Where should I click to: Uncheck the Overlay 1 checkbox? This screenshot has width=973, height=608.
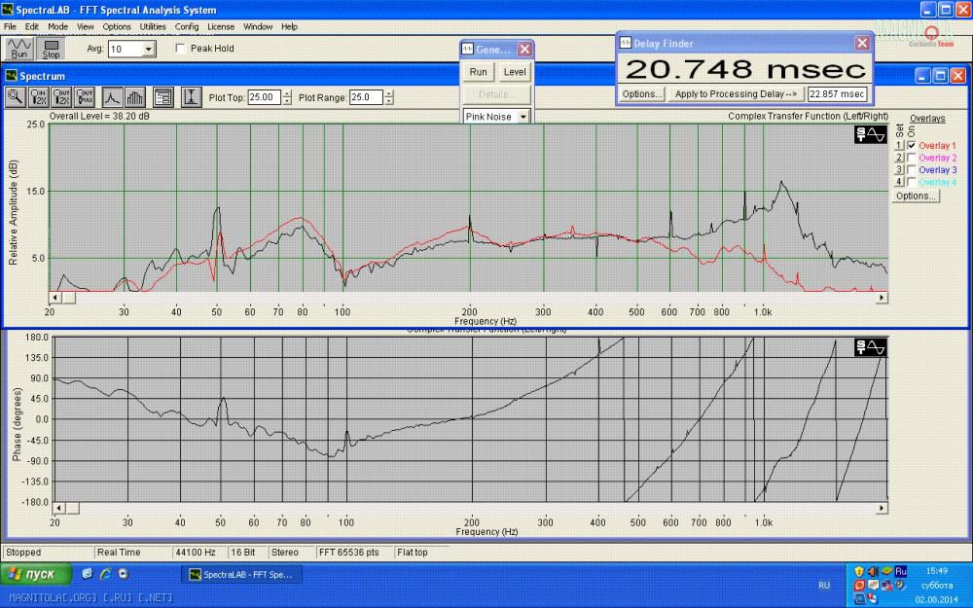click(912, 145)
